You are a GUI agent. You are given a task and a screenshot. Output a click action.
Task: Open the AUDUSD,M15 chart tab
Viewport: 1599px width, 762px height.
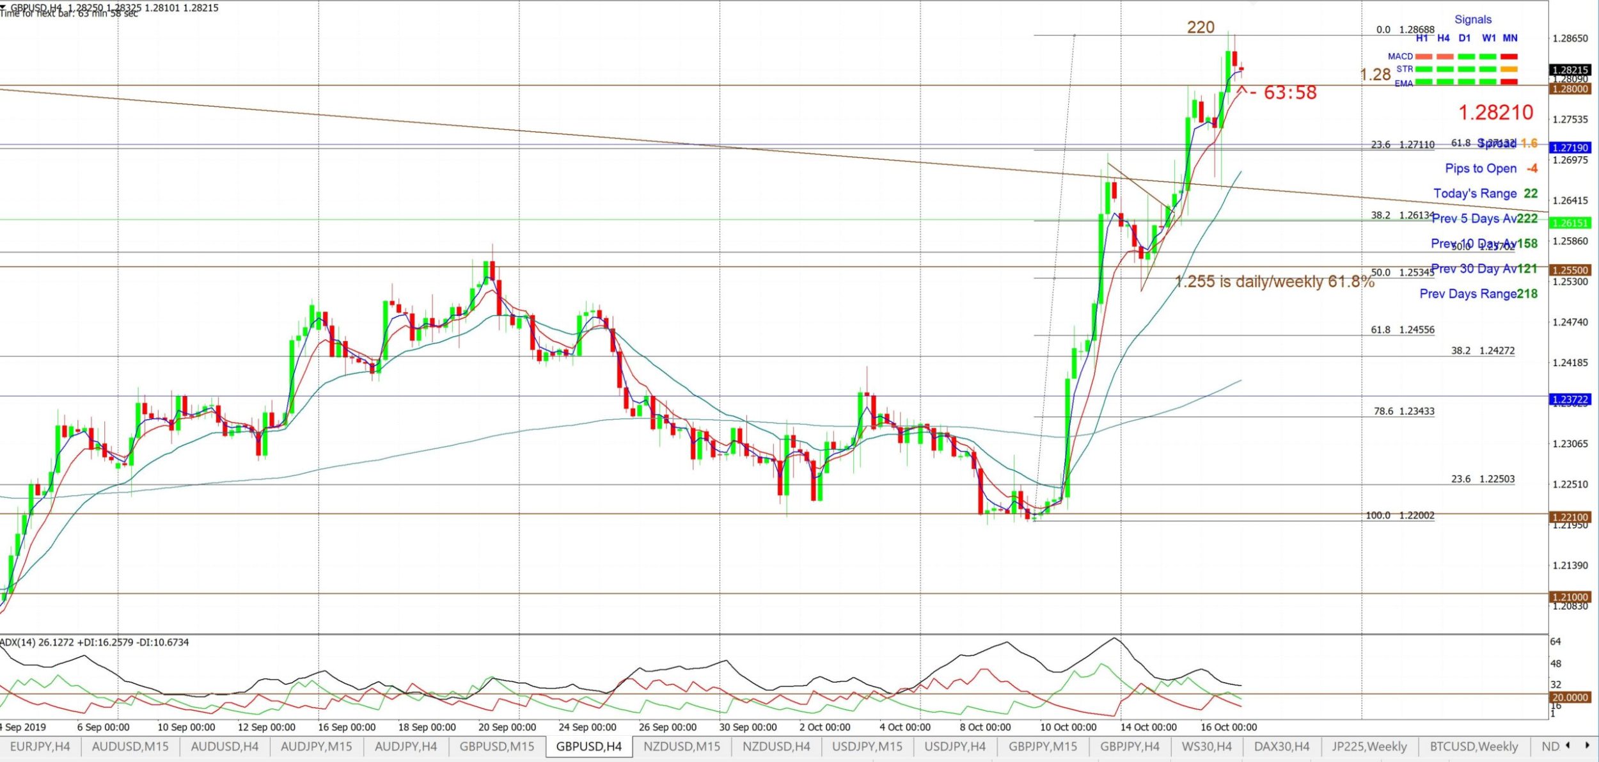[x=130, y=746]
